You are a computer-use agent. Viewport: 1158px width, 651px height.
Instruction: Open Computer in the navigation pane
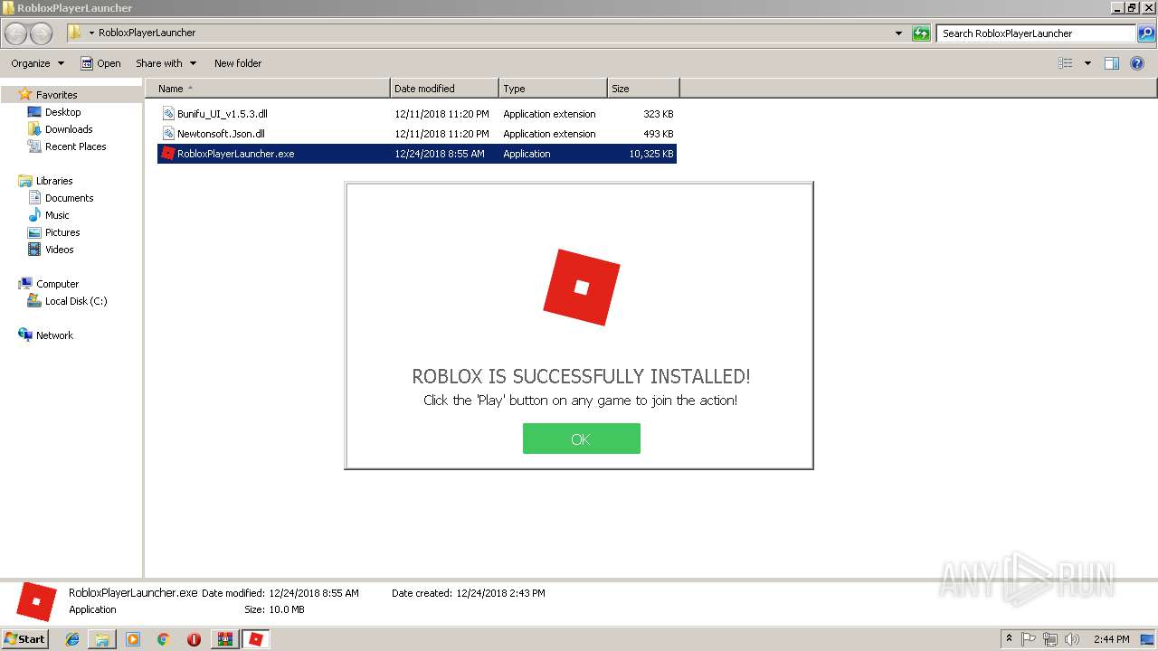click(57, 284)
